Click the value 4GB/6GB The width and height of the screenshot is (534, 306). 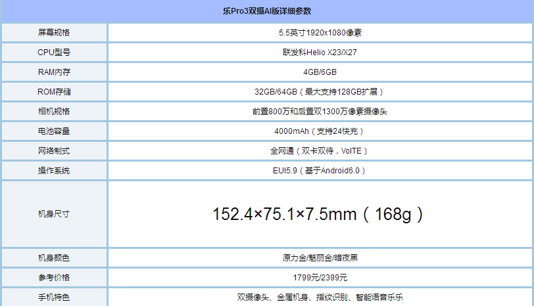coord(320,72)
